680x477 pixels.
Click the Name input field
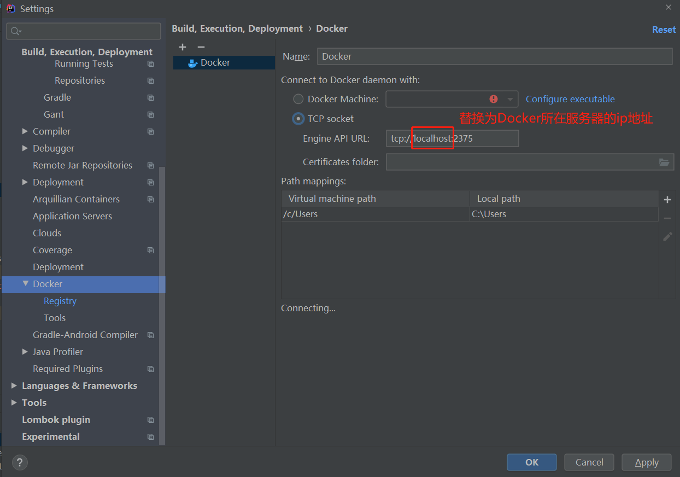(495, 56)
